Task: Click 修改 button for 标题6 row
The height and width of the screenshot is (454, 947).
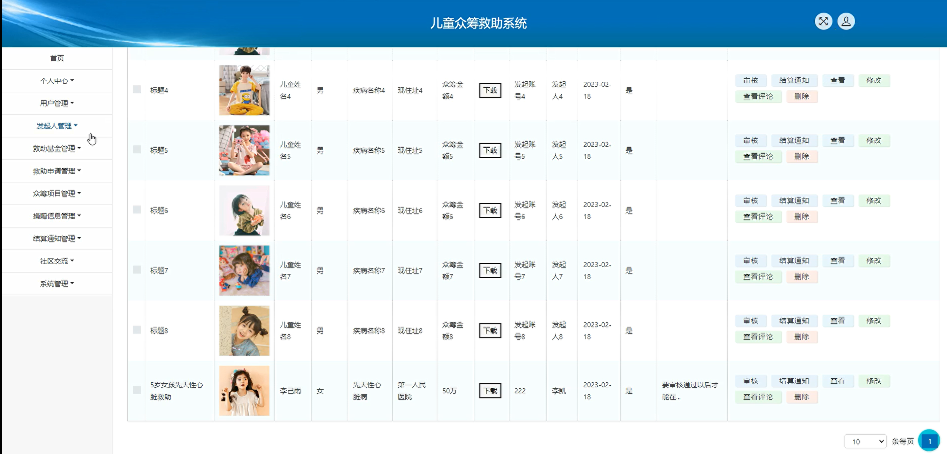Action: [x=874, y=201]
